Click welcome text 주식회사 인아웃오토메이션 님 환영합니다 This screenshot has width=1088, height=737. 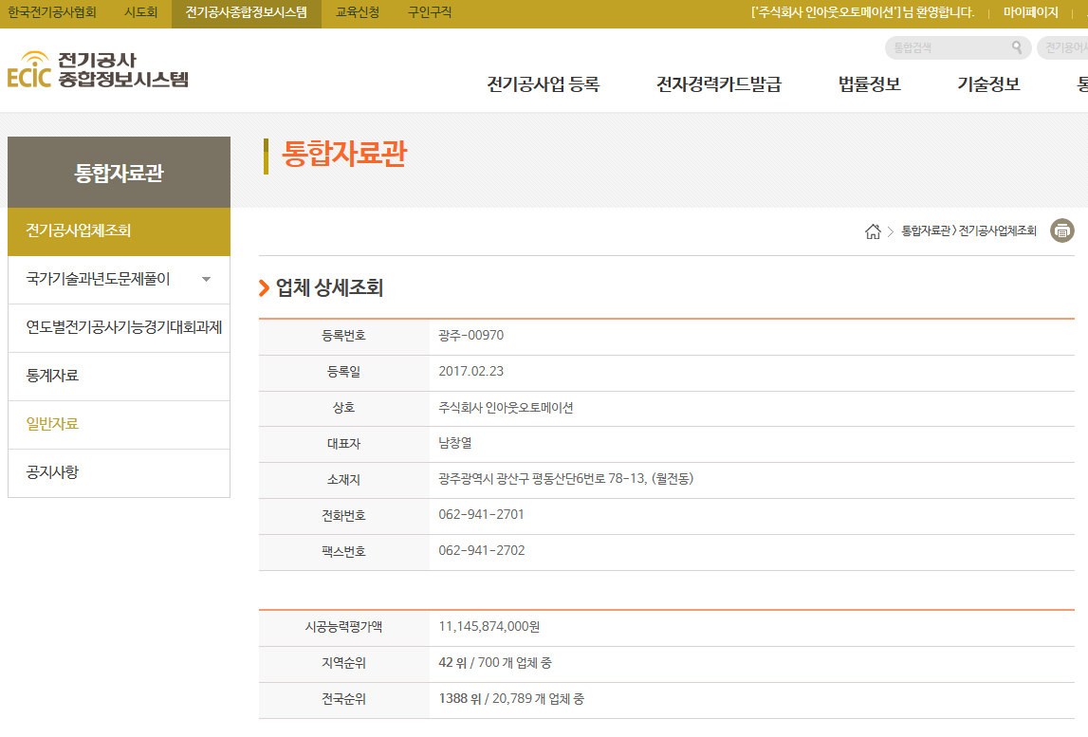[x=862, y=12]
